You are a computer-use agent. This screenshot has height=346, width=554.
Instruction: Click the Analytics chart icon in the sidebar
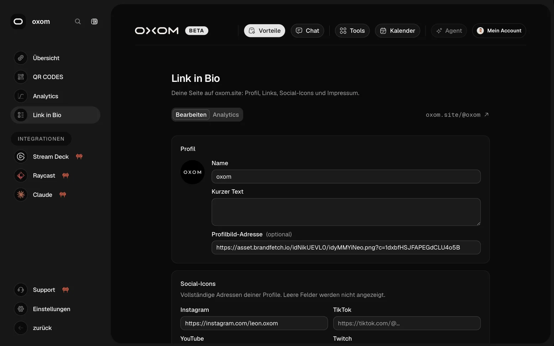click(21, 96)
